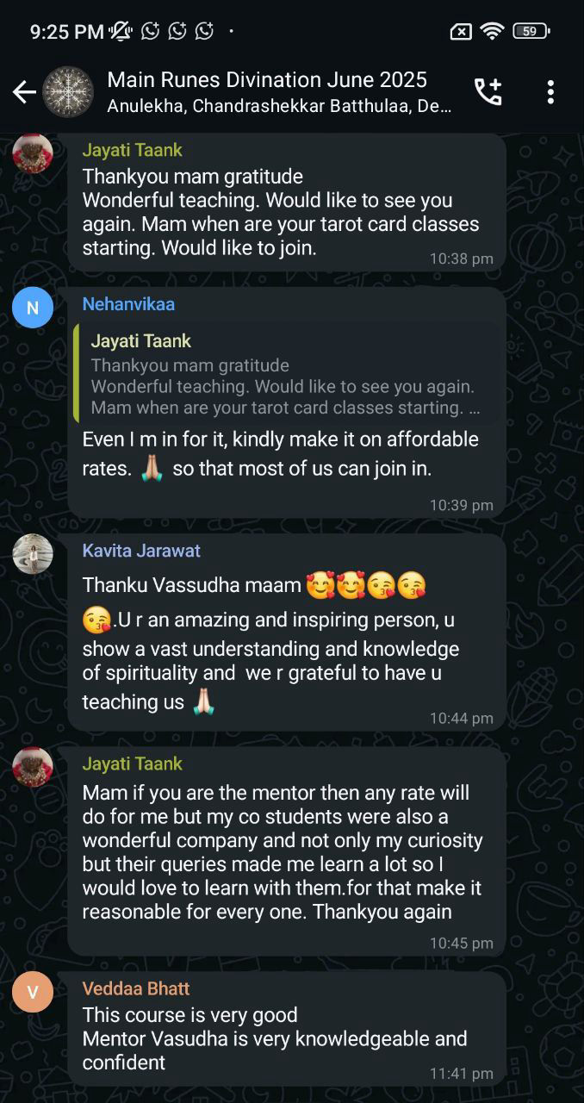This screenshot has width=584, height=1103.
Task: Select the sender name Veddaa Bhatt
Action: [x=136, y=988]
